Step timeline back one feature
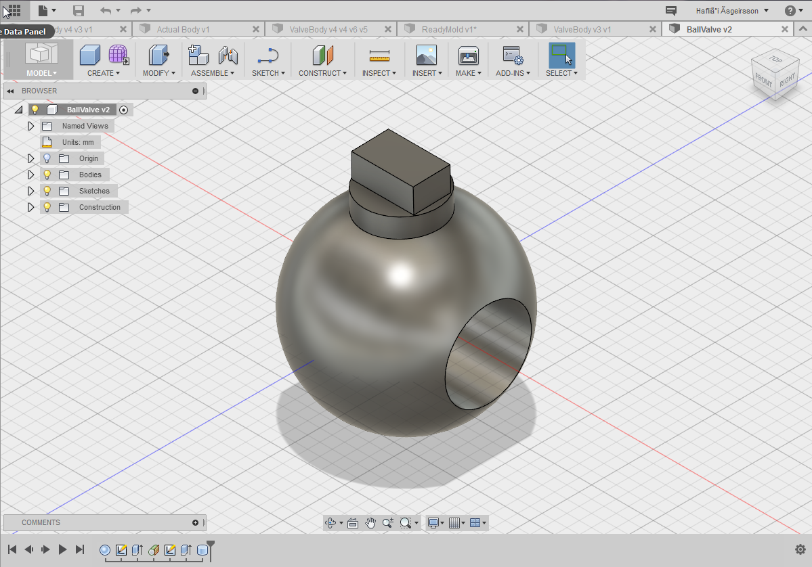 click(x=29, y=549)
